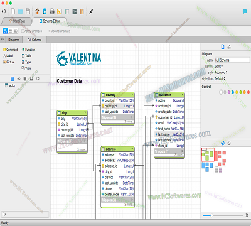Click the fit-to-window icon beside zoom slider
251x226 pixels.
(x=247, y=215)
